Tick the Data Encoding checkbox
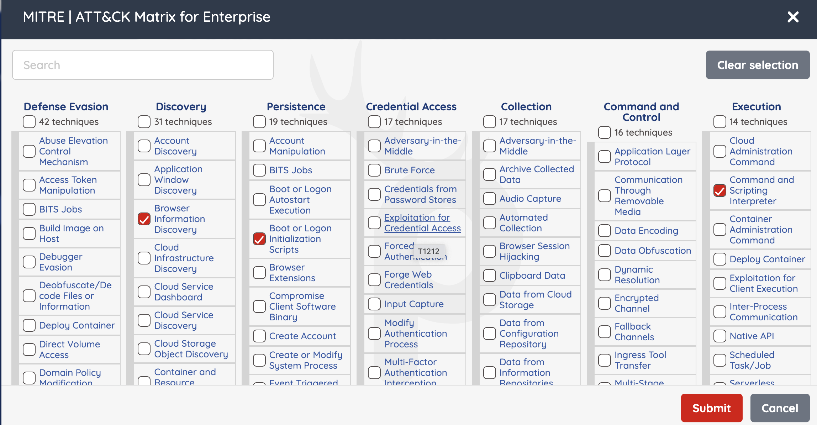817x425 pixels. [x=605, y=231]
